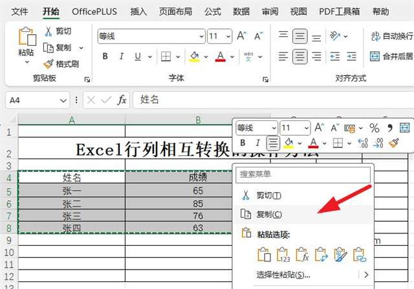The image size is (414, 289).
Task: Toggle Italic in the ribbon font group
Action: click(121, 56)
